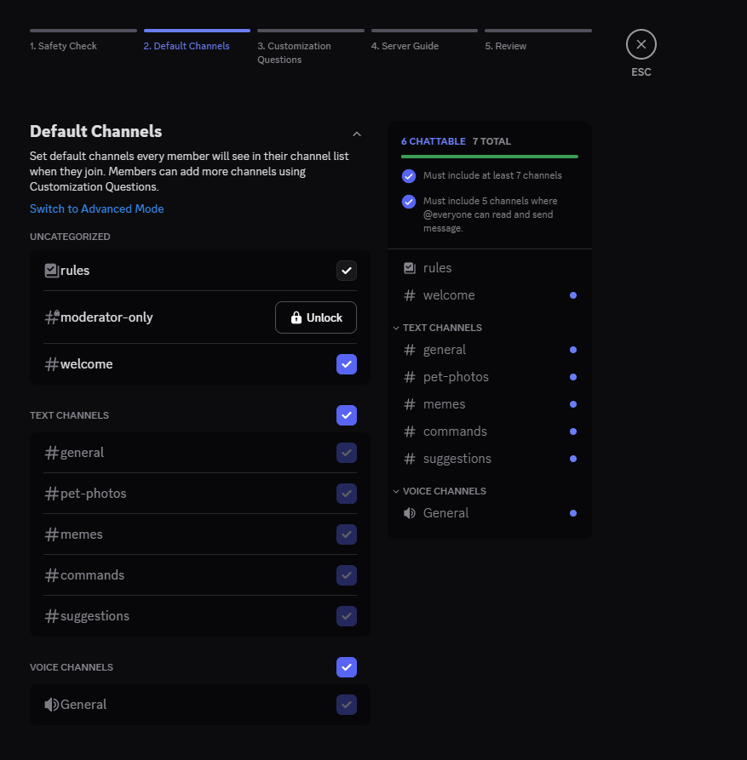Image resolution: width=747 pixels, height=760 pixels.
Task: Click the hashtag icon next to pet-photos in preview
Action: click(410, 377)
